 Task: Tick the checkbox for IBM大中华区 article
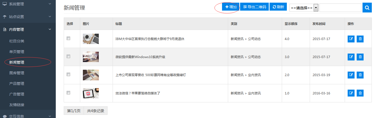coord(68,38)
